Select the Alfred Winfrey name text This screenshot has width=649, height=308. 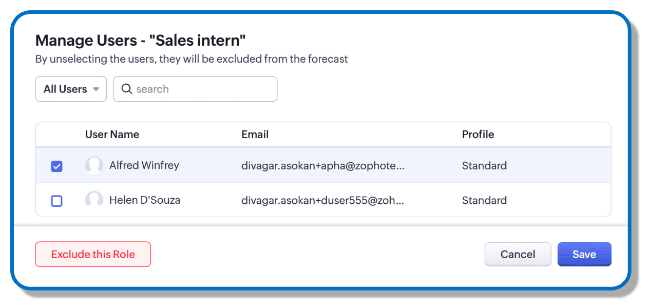click(144, 165)
